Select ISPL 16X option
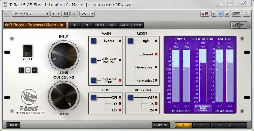Viewport: 254px width, 131px height. tap(120, 110)
